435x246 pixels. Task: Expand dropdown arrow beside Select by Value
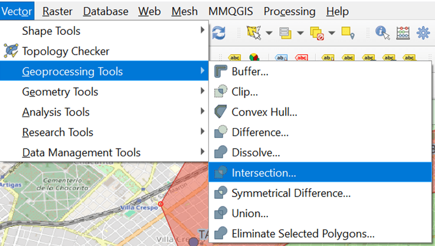pos(300,32)
